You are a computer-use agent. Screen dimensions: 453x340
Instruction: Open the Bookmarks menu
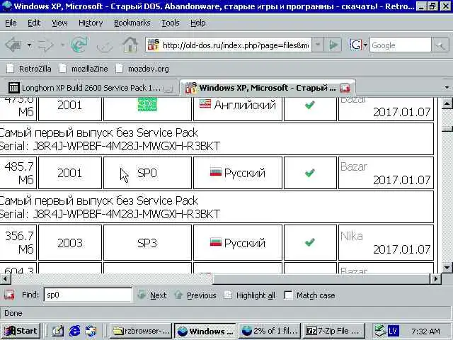coord(132,23)
